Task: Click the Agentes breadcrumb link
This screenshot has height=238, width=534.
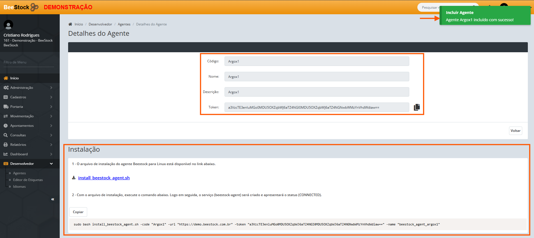Action: tap(124, 24)
